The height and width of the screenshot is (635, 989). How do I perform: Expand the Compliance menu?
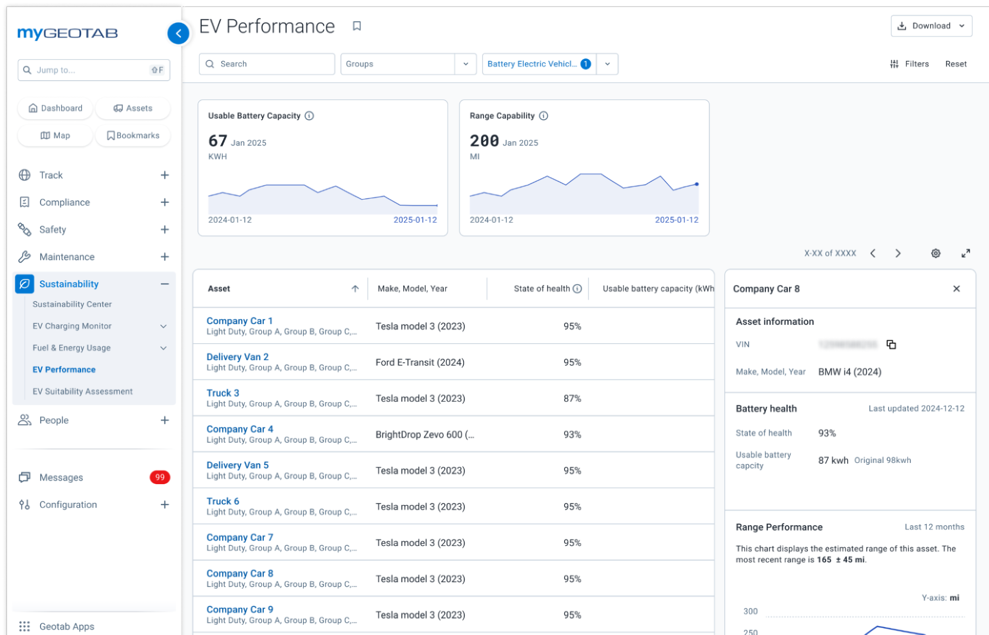165,202
